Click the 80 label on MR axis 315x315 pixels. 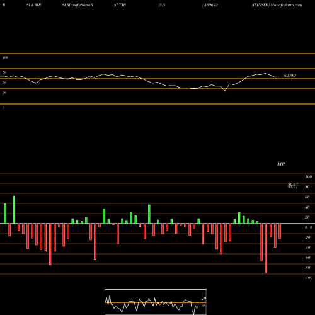click(x=307, y=187)
